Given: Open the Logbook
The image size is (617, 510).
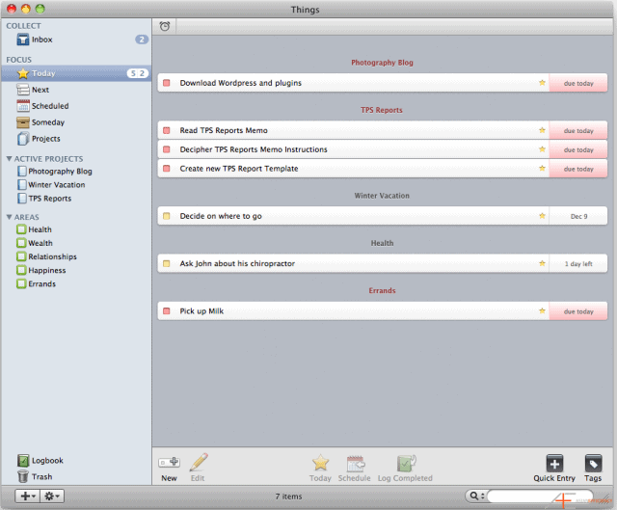Looking at the screenshot, I should pyautogui.click(x=40, y=461).
